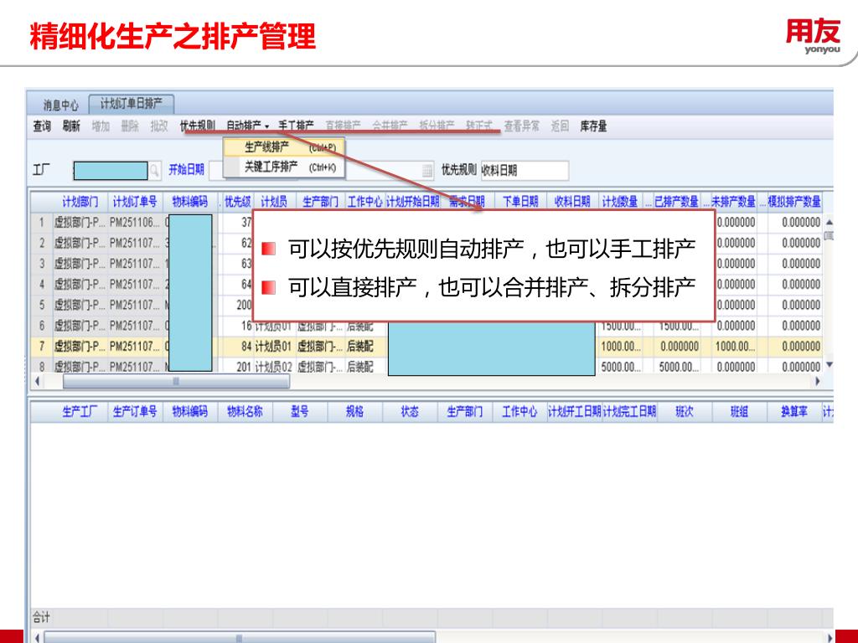This screenshot has width=858, height=643.
Task: Select row number 1 in planned orders grid
Action: pyautogui.click(x=42, y=223)
